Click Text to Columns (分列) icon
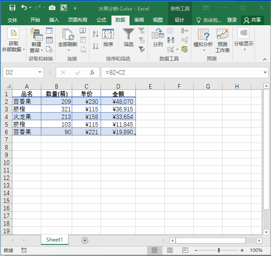271x256 pixels. [x=158, y=38]
